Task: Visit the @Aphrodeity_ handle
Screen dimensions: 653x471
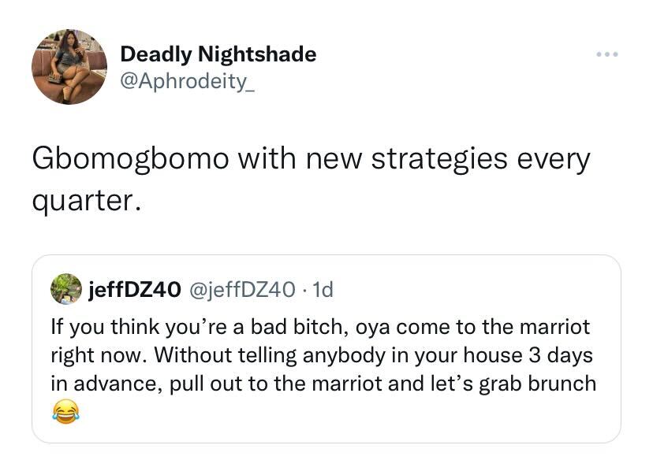Action: point(187,79)
